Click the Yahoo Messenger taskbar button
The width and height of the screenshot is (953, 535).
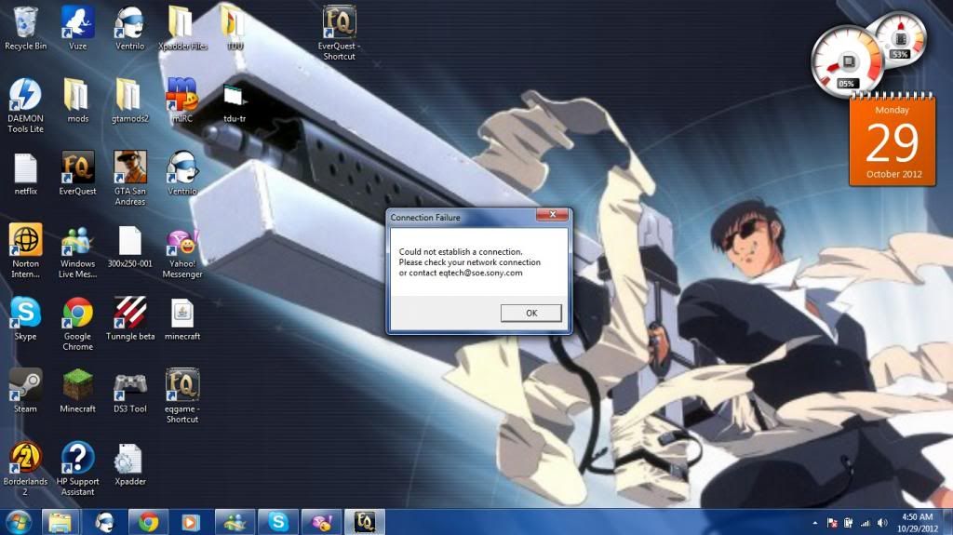pos(321,522)
